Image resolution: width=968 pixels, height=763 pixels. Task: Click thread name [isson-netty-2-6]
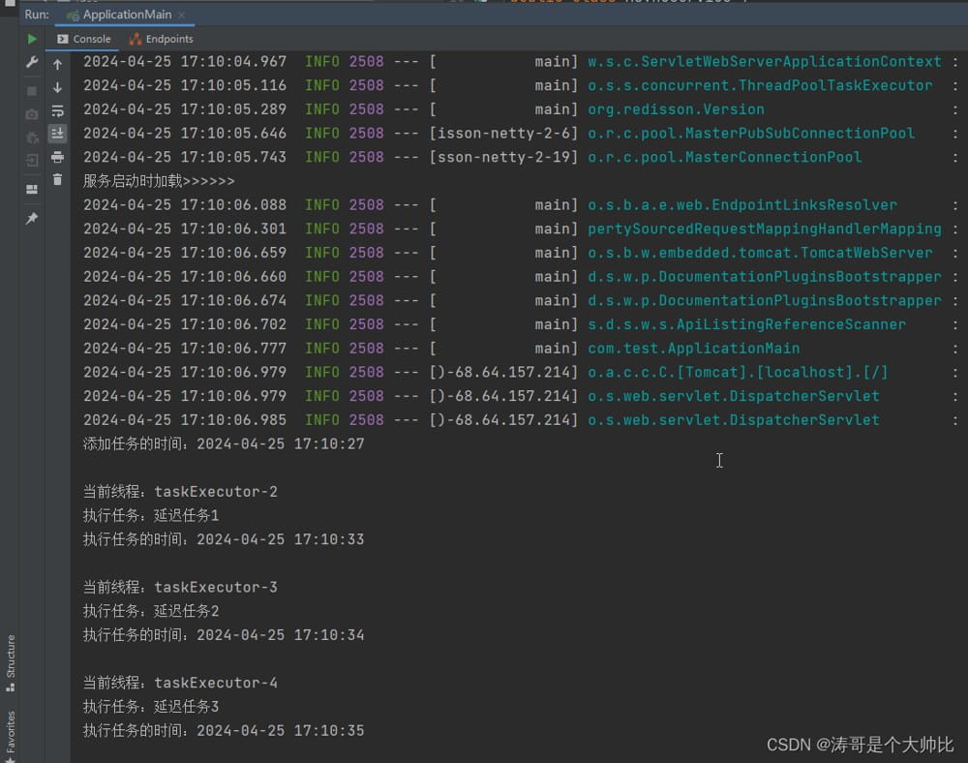click(503, 134)
